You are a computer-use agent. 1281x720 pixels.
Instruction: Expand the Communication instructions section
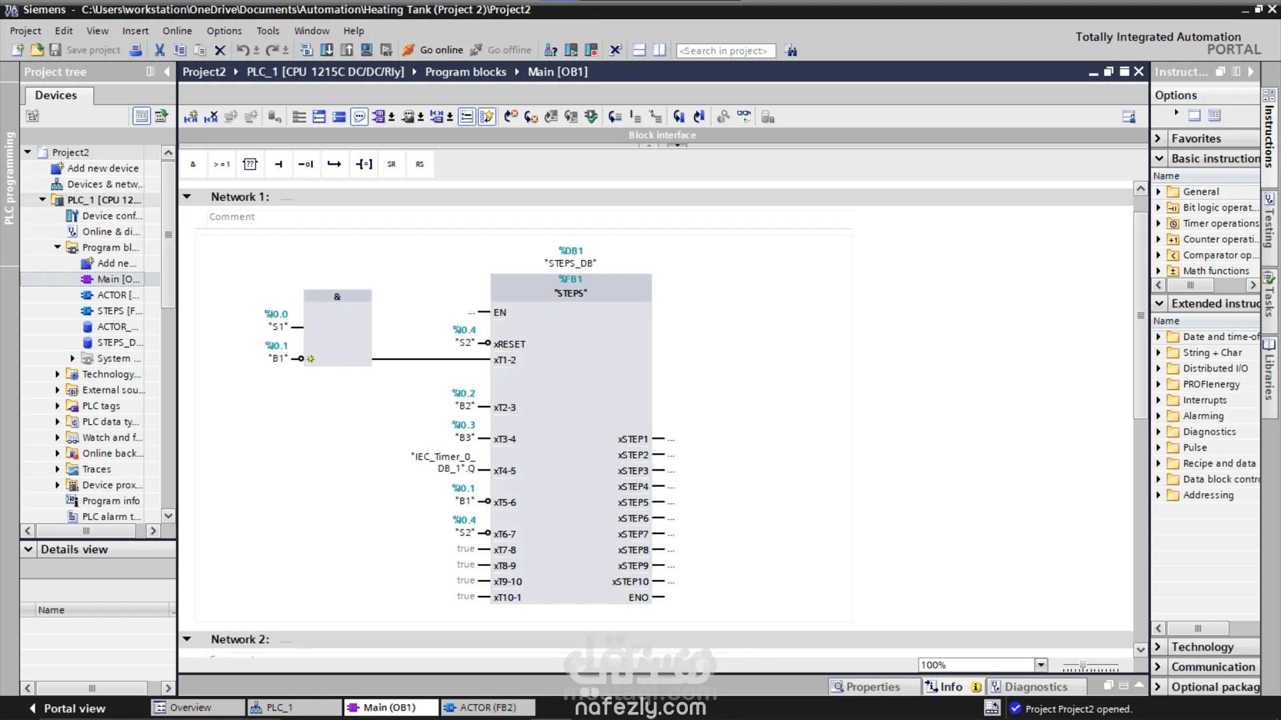(x=1159, y=667)
